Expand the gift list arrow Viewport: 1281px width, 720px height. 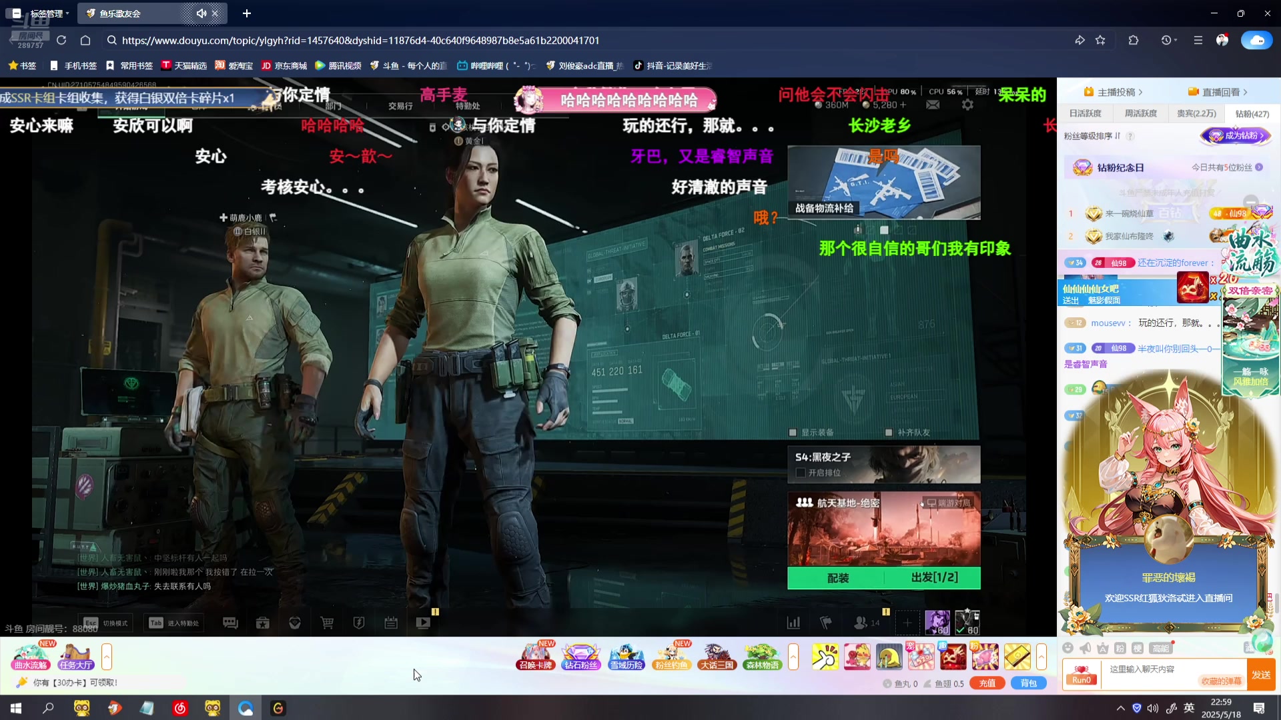[x=1041, y=657]
